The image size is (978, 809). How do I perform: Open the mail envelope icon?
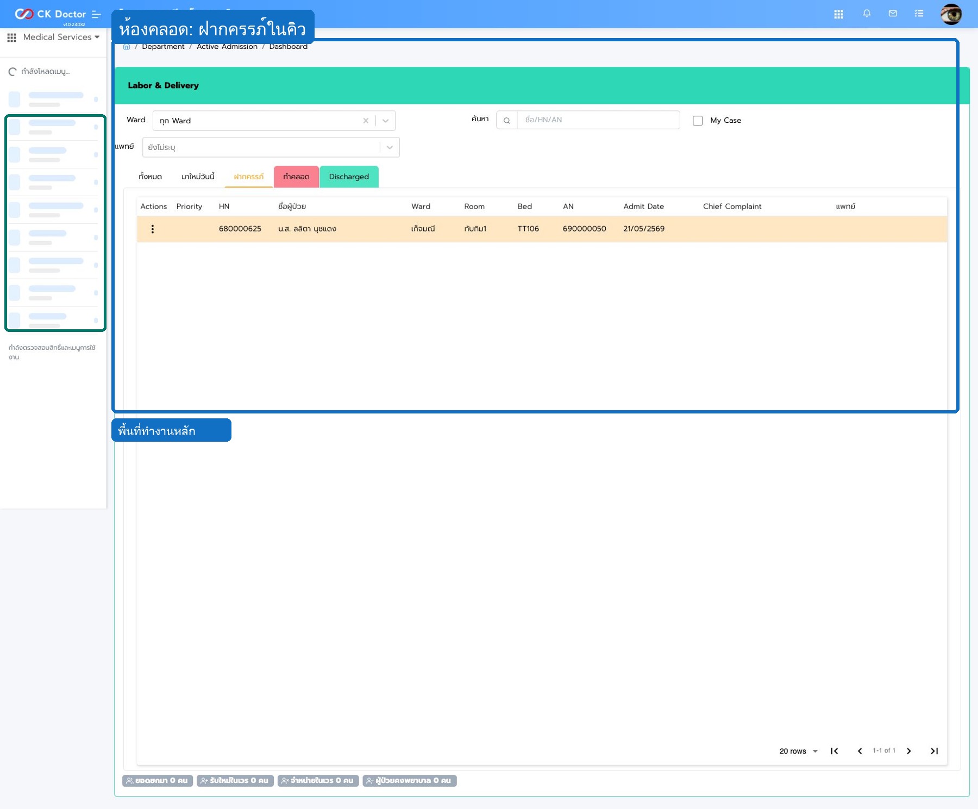click(x=893, y=14)
